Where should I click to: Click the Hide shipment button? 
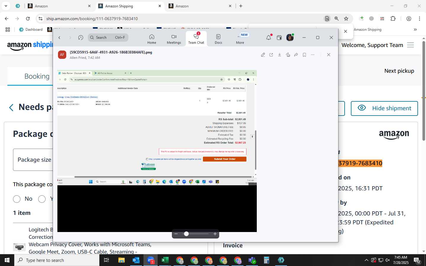384,108
